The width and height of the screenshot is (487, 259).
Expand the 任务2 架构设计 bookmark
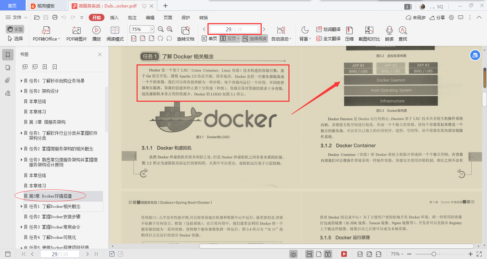[22, 91]
